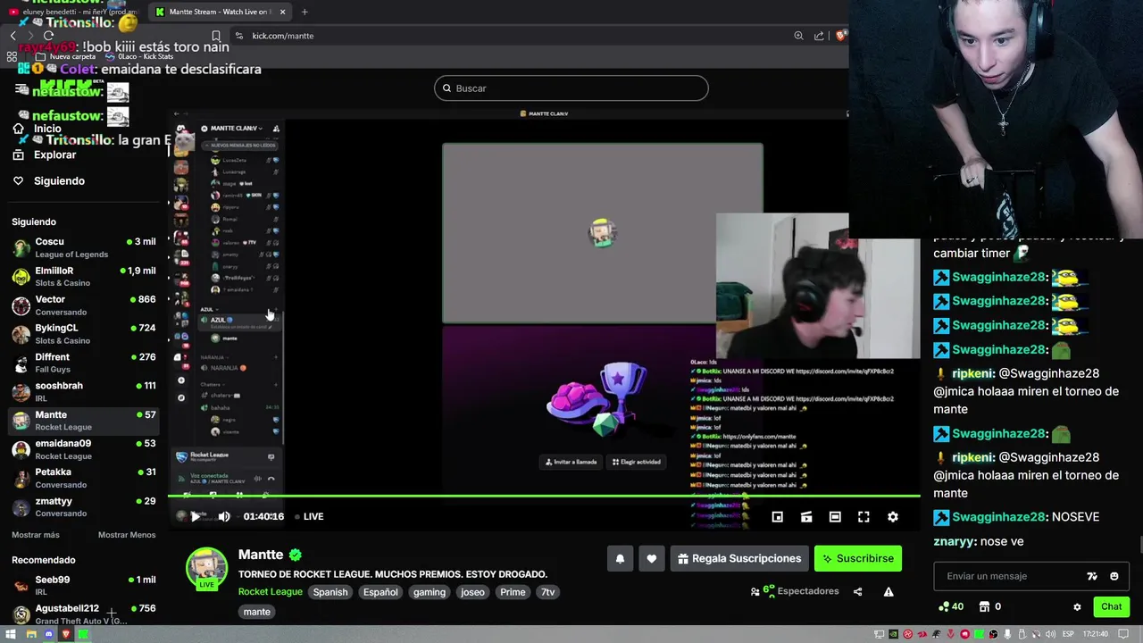
Task: Open Agustabell212 recommended channel
Action: point(85,614)
